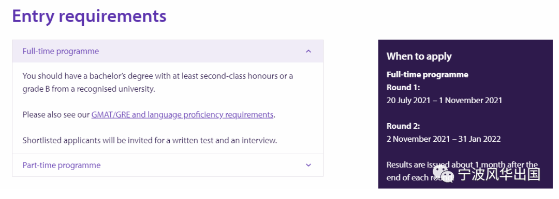This screenshot has width=559, height=199.
Task: Open the Part-time programme accordion title
Action: pyautogui.click(x=61, y=165)
